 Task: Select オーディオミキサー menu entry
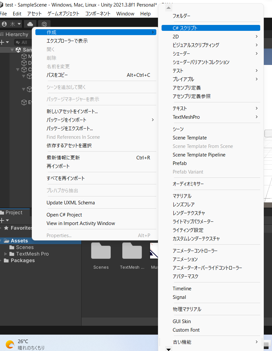[211, 184]
